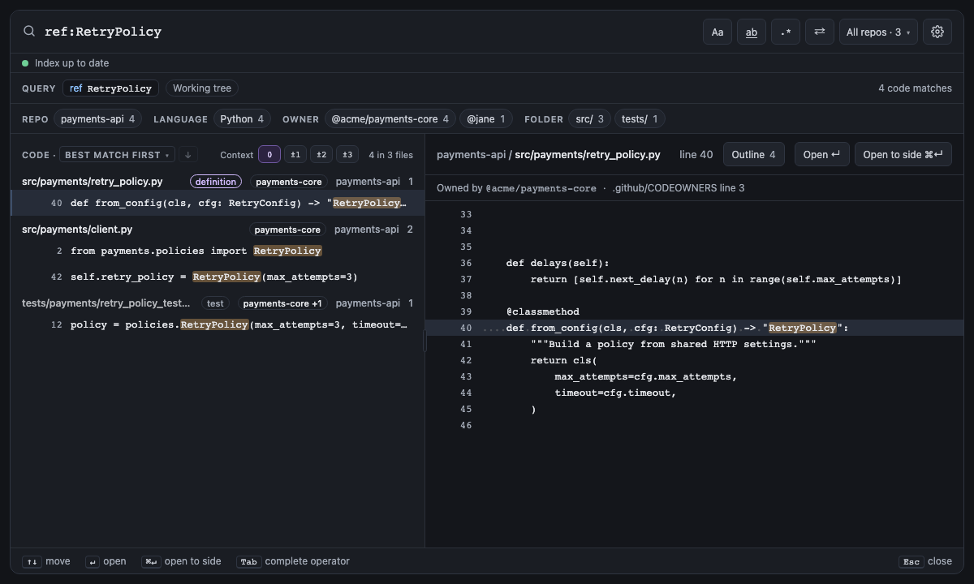Click the definition badge

tap(216, 182)
